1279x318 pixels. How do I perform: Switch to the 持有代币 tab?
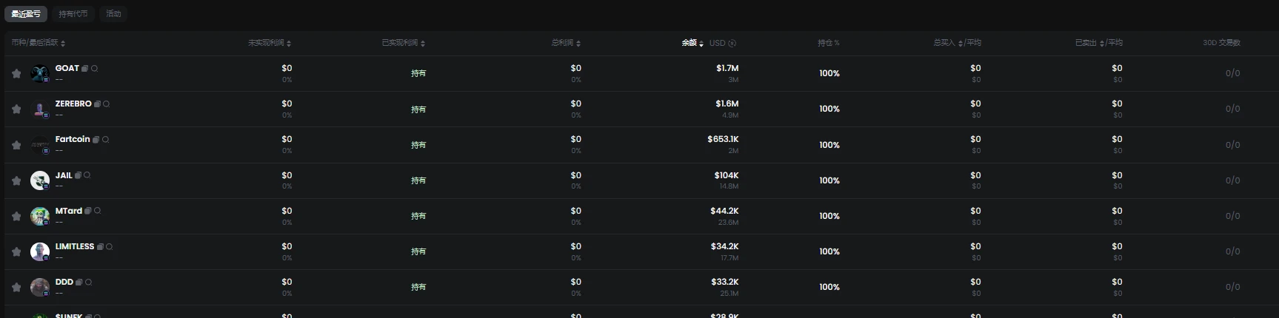73,13
